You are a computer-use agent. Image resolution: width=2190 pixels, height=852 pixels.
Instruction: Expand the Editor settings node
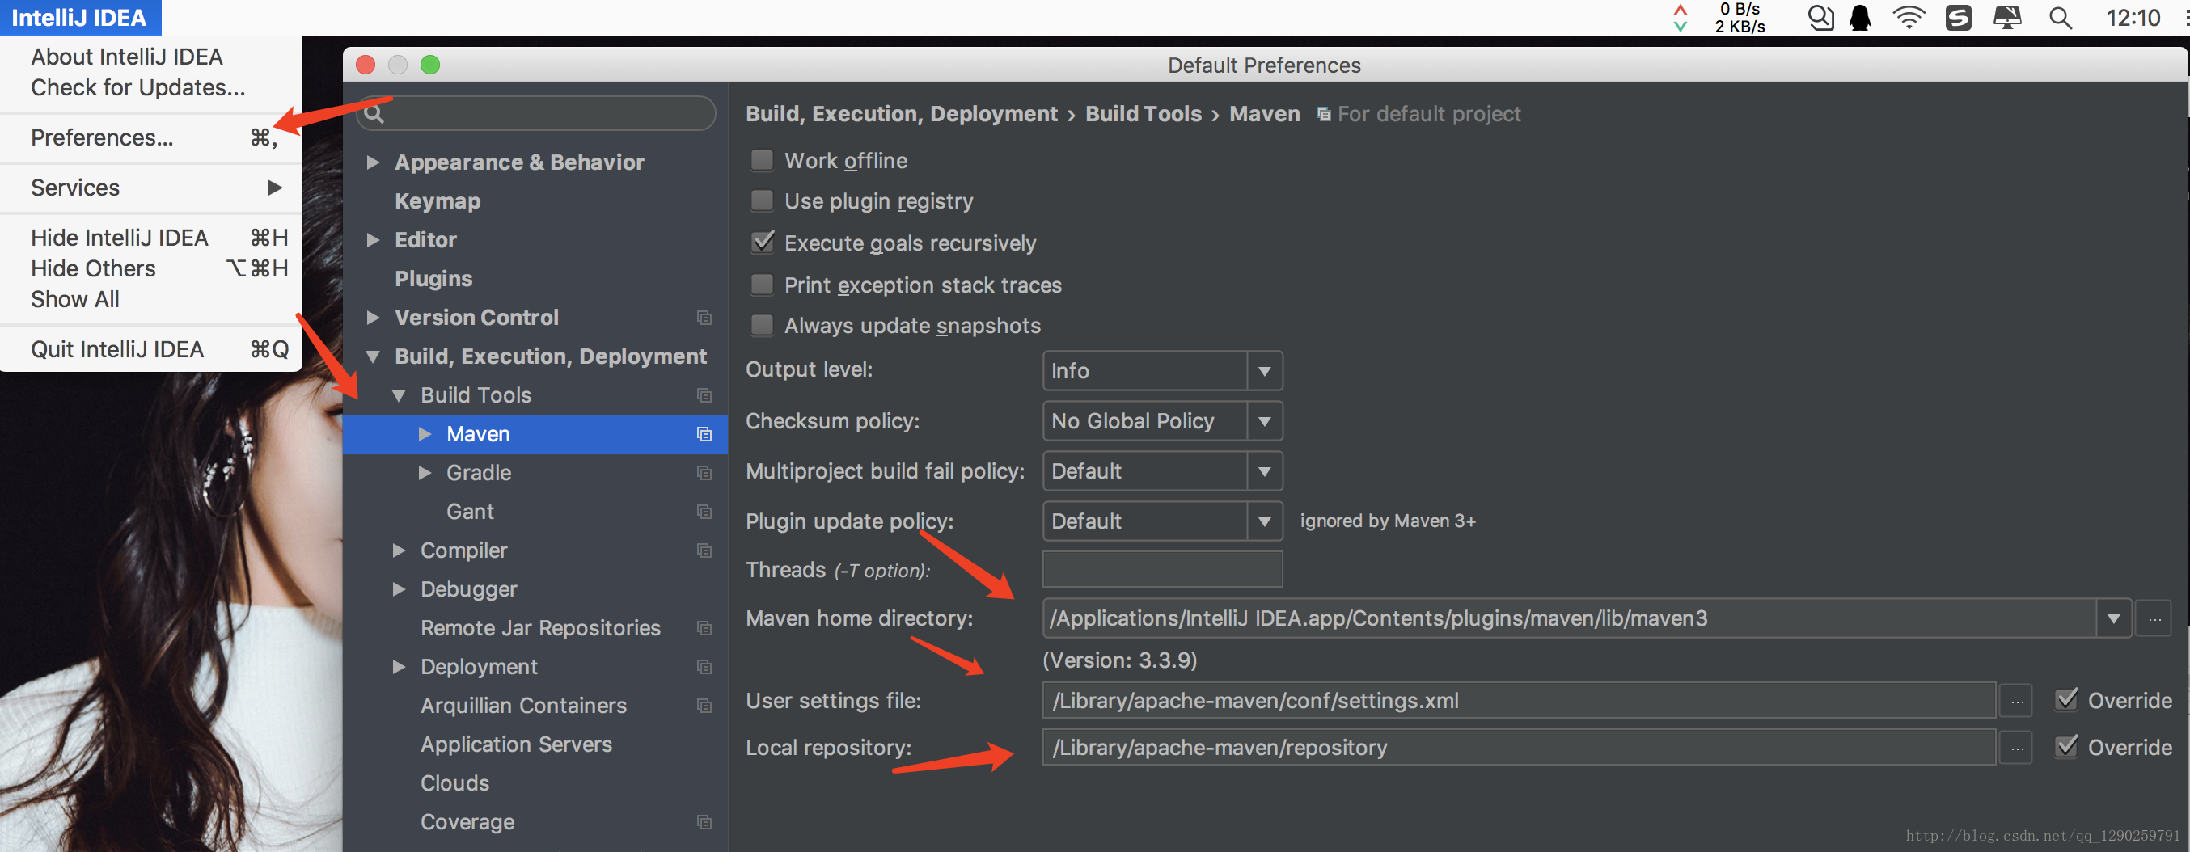click(372, 240)
